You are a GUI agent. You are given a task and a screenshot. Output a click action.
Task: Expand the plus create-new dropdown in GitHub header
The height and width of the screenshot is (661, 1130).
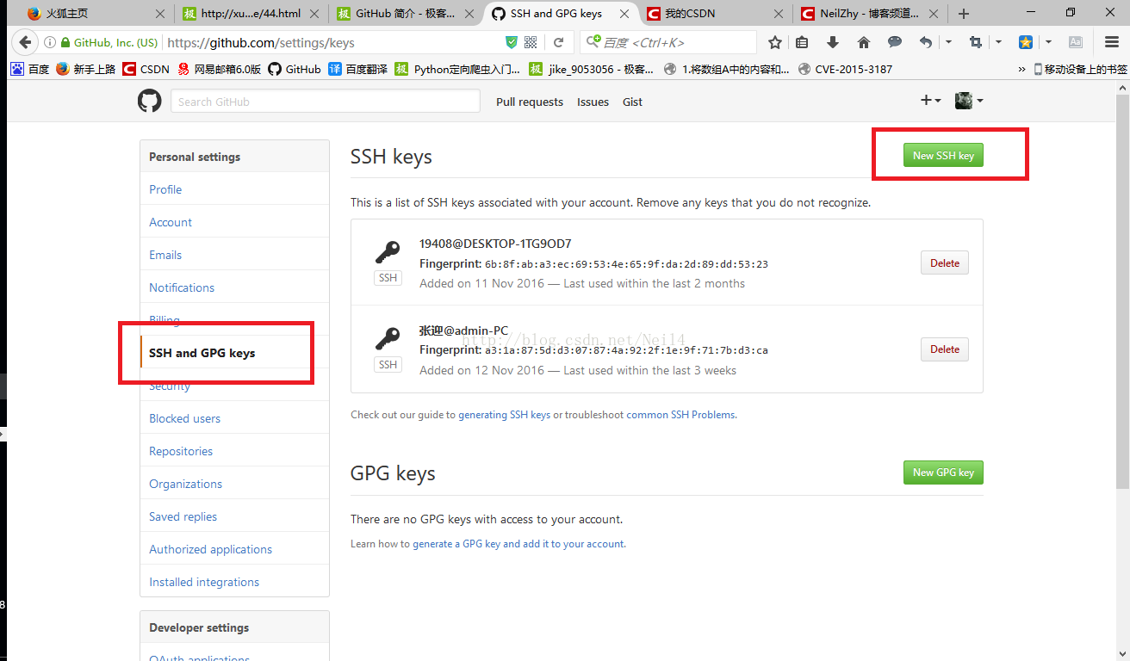(930, 101)
